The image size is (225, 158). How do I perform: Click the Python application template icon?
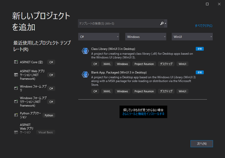16,115
